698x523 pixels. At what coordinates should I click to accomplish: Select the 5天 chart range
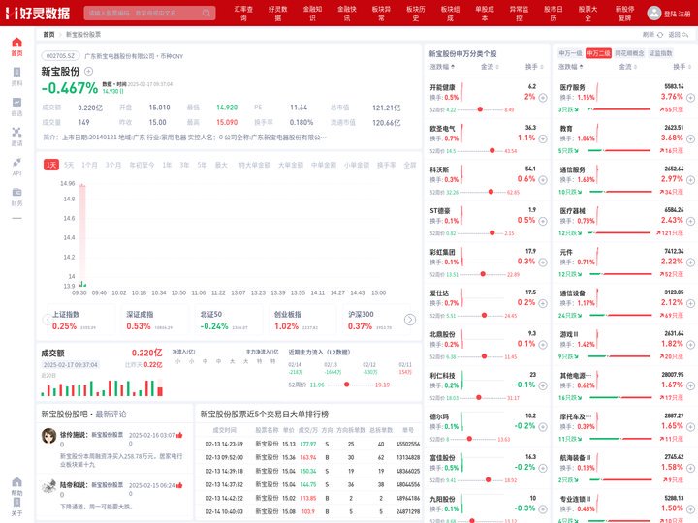click(69, 165)
